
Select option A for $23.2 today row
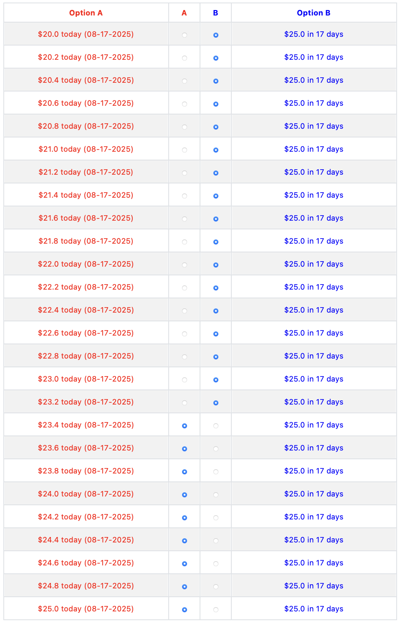click(185, 403)
